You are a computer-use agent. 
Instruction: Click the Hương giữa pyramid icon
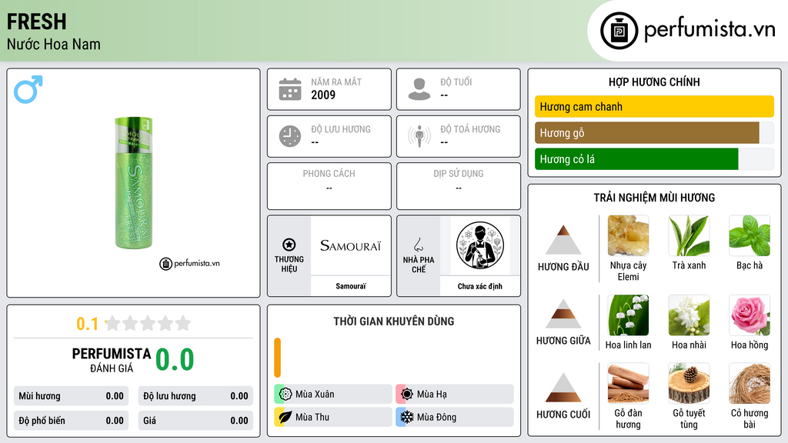tap(563, 314)
